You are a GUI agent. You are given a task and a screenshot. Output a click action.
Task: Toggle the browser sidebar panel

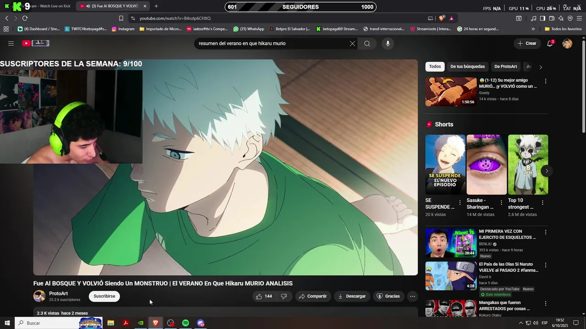[x=543, y=18]
